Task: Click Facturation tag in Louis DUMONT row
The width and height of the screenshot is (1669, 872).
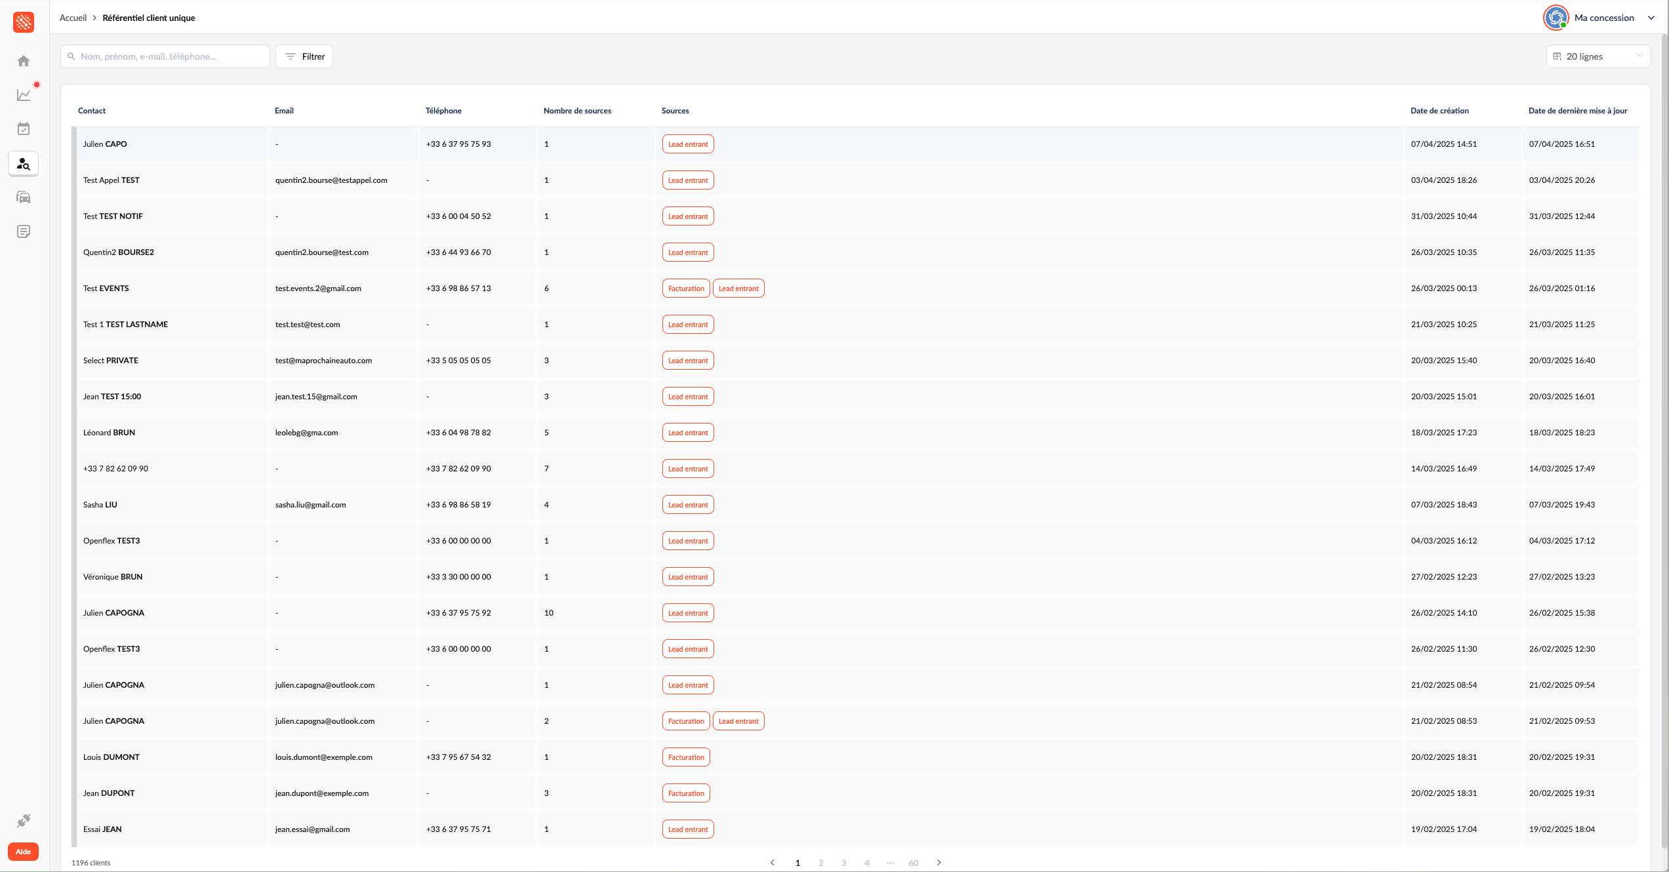Action: [686, 757]
